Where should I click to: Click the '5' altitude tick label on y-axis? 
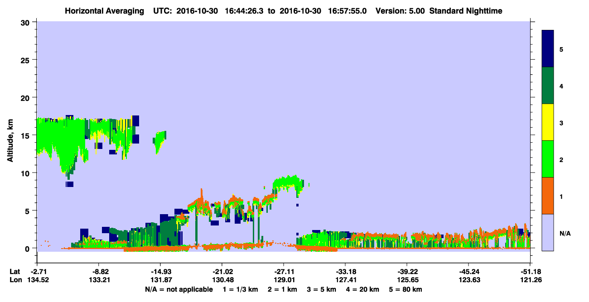(29, 211)
